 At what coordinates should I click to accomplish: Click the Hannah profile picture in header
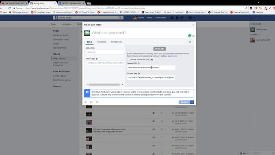tap(135, 18)
